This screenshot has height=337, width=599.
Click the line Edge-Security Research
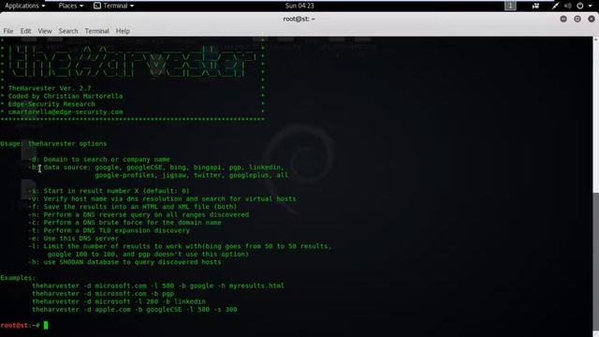51,104
